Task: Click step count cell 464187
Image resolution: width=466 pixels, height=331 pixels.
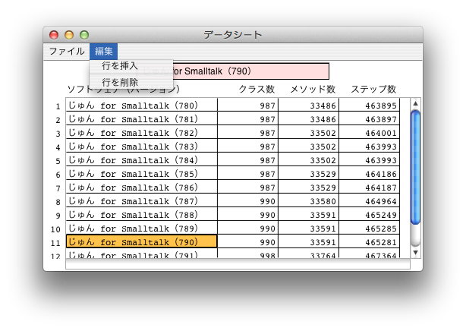Action: [x=370, y=188]
